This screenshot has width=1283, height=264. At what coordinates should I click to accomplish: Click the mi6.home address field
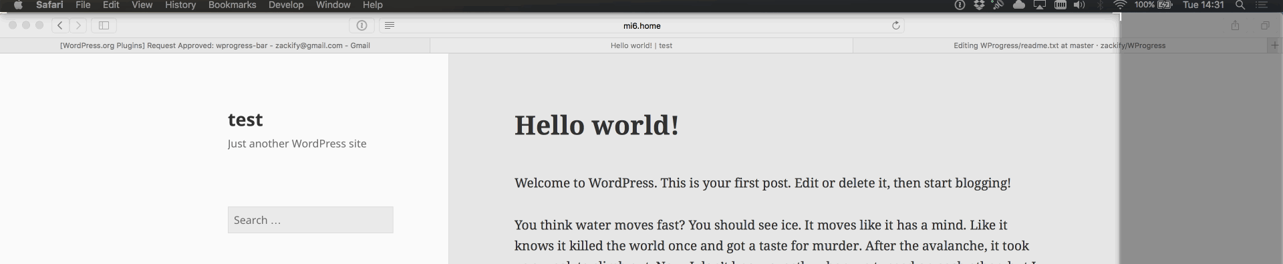pyautogui.click(x=641, y=25)
